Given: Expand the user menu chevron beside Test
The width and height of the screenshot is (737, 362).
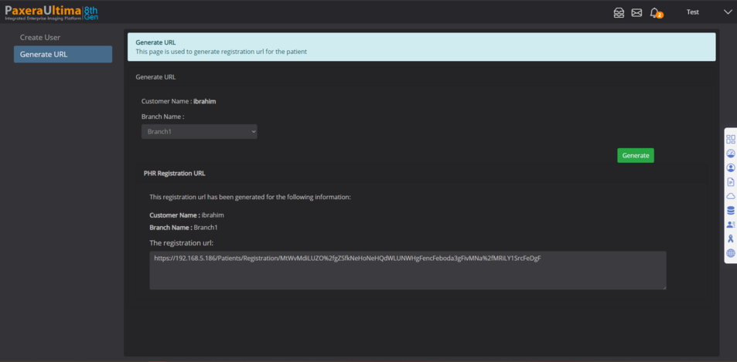Looking at the screenshot, I should coord(727,12).
